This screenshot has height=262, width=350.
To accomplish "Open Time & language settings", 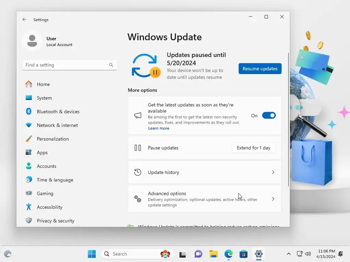I will [69, 179].
